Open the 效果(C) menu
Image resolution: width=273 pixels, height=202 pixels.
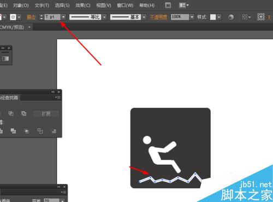click(x=83, y=5)
